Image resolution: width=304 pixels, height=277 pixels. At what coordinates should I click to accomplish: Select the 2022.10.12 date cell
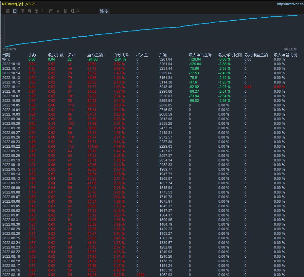point(11,82)
